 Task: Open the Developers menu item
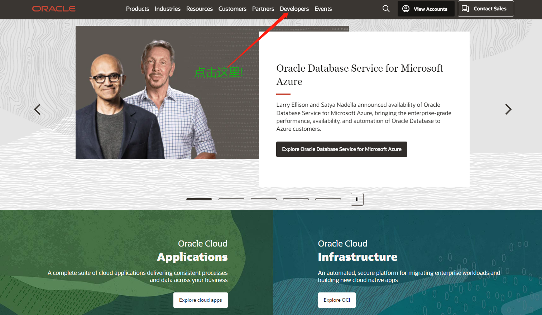coord(294,9)
